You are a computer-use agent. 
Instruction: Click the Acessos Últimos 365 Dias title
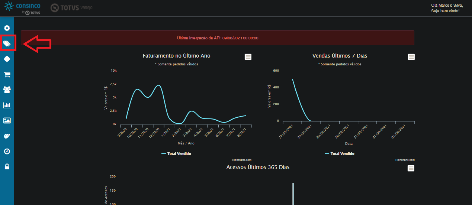[x=258, y=167]
